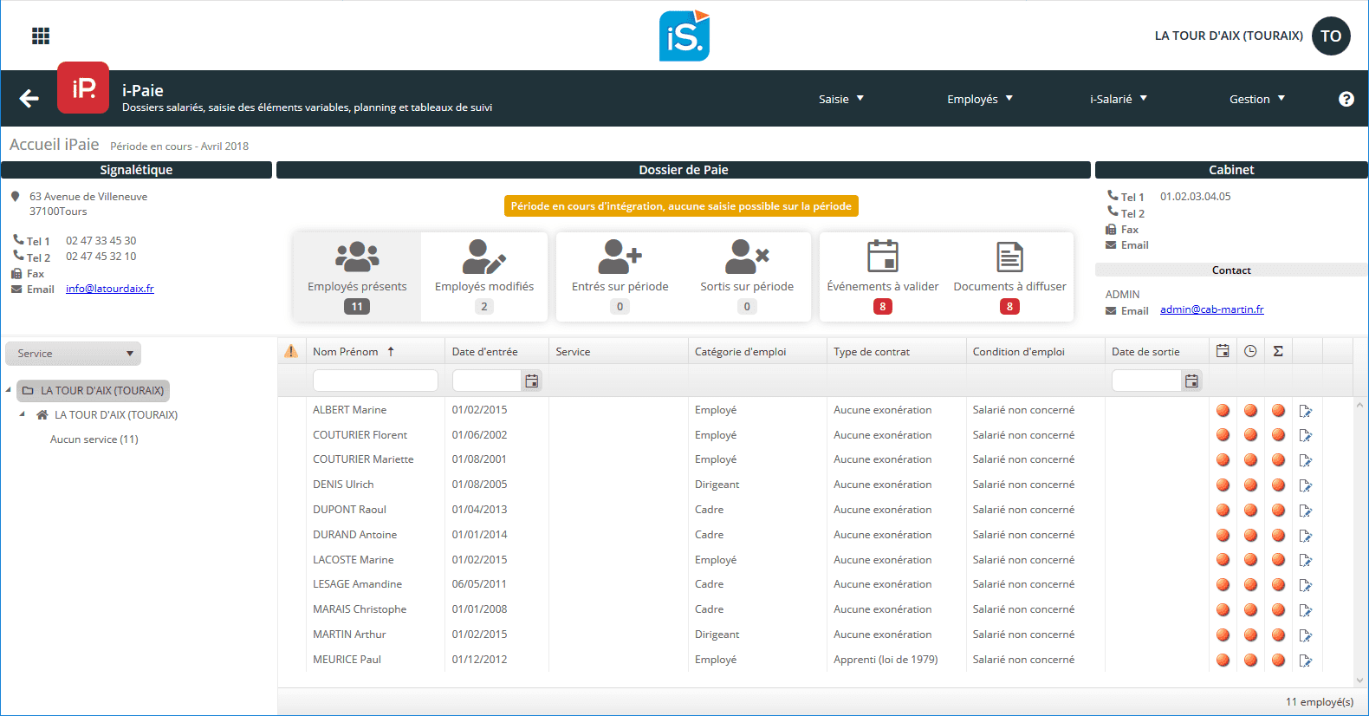Open the Sortis sur période tile

[x=747, y=277]
